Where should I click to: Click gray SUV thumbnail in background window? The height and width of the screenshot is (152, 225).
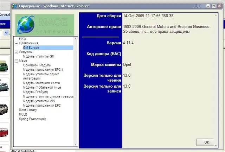(4, 109)
